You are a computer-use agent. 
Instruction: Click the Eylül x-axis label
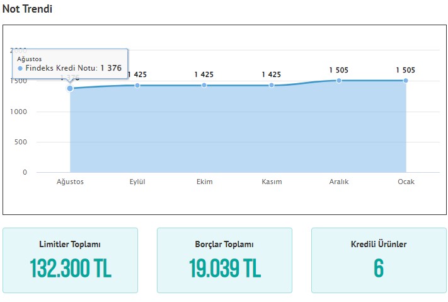[x=137, y=182]
